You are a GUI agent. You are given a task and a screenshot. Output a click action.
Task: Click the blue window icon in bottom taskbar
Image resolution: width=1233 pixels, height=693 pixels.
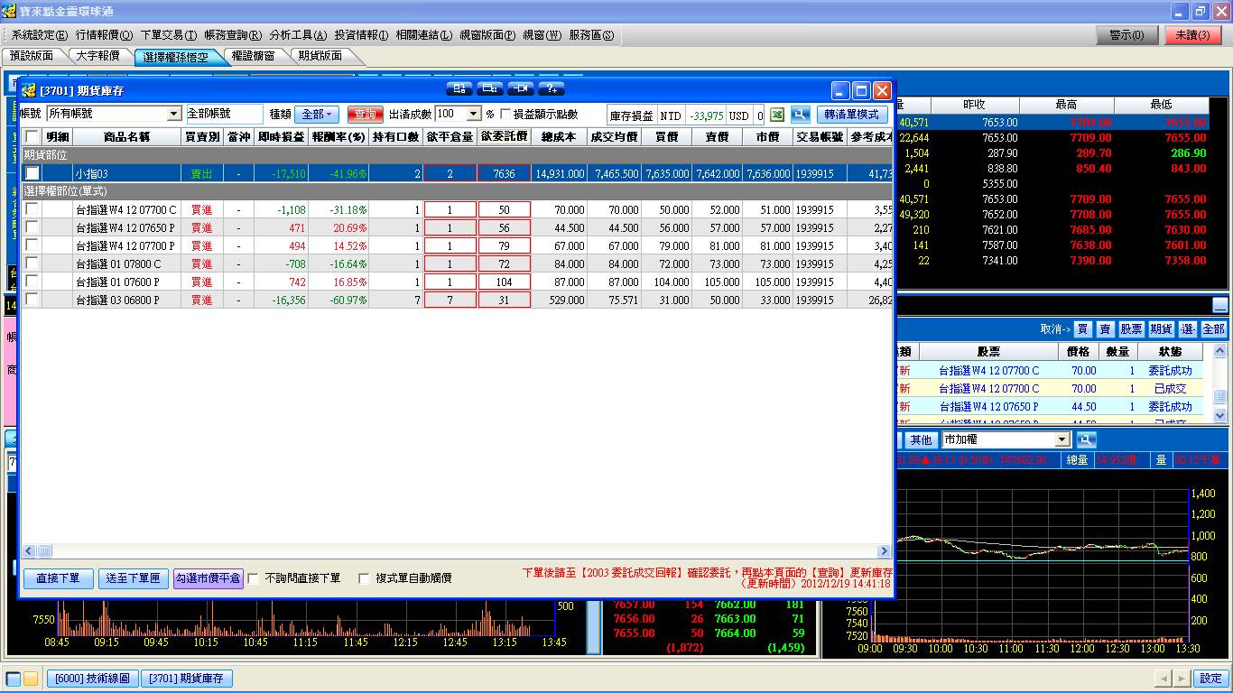tap(14, 679)
